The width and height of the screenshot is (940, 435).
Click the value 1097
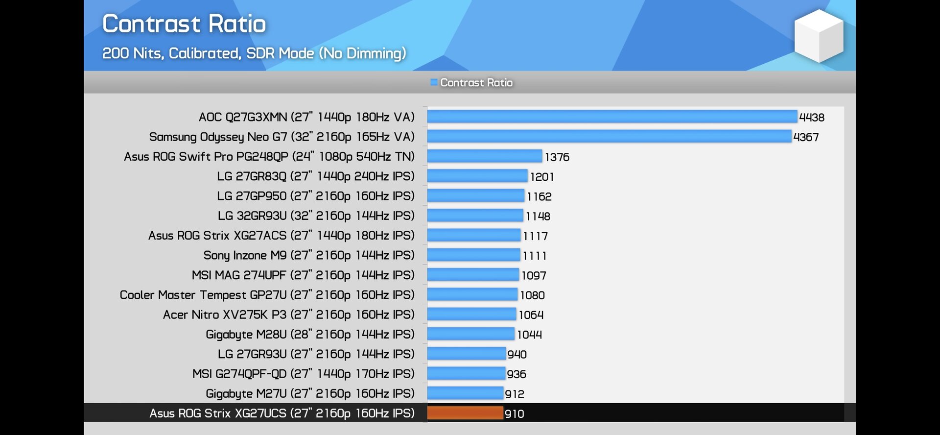point(534,275)
